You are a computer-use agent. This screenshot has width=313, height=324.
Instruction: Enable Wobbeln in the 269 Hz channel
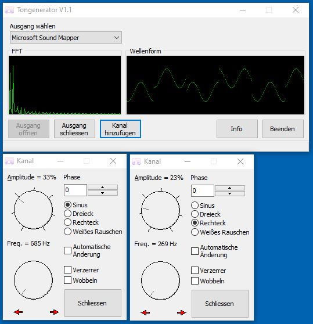click(x=208, y=281)
